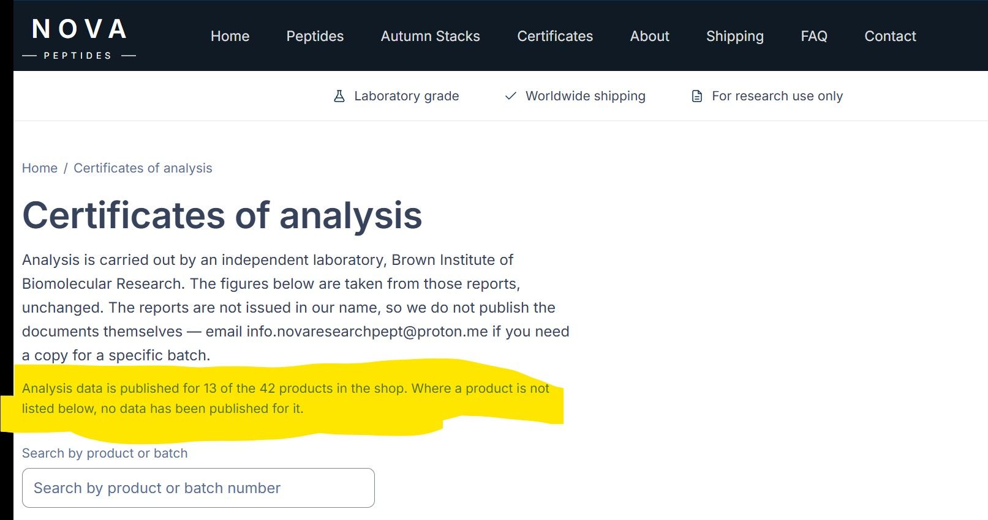Image resolution: width=988 pixels, height=520 pixels.
Task: Click the Laboratory grade label
Action: pyautogui.click(x=406, y=96)
